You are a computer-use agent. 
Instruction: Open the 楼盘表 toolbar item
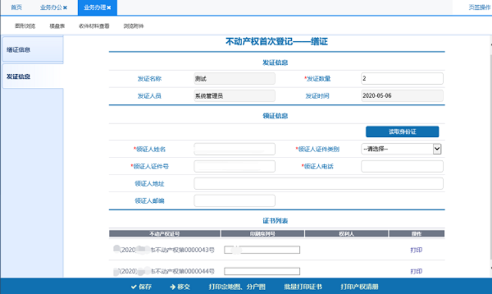coord(57,26)
